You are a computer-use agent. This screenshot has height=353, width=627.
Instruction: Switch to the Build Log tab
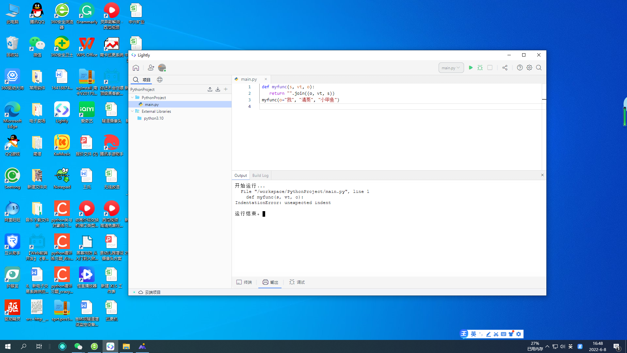tap(260, 176)
